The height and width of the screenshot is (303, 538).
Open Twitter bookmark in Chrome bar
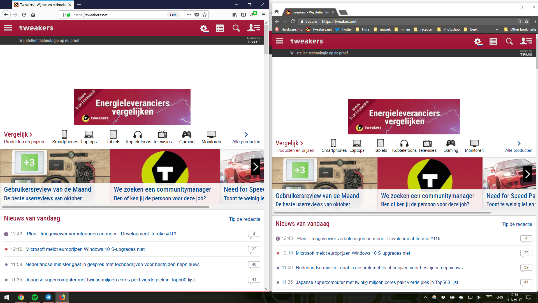point(344,29)
